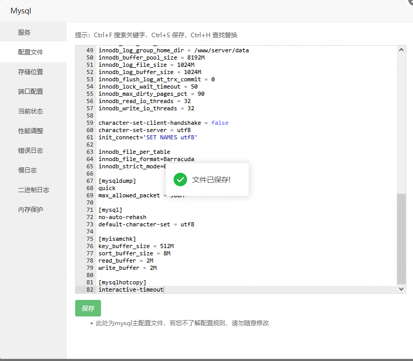
Task: Click the innodb_lock_wait_timeout = 50 line
Action: [x=148, y=86]
